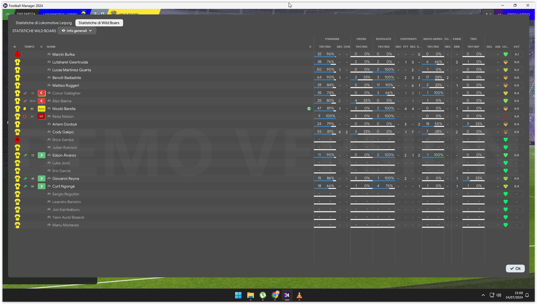Open Benoît Badiashile's player profile link
Screen dimensions: 537x304
(x=67, y=78)
